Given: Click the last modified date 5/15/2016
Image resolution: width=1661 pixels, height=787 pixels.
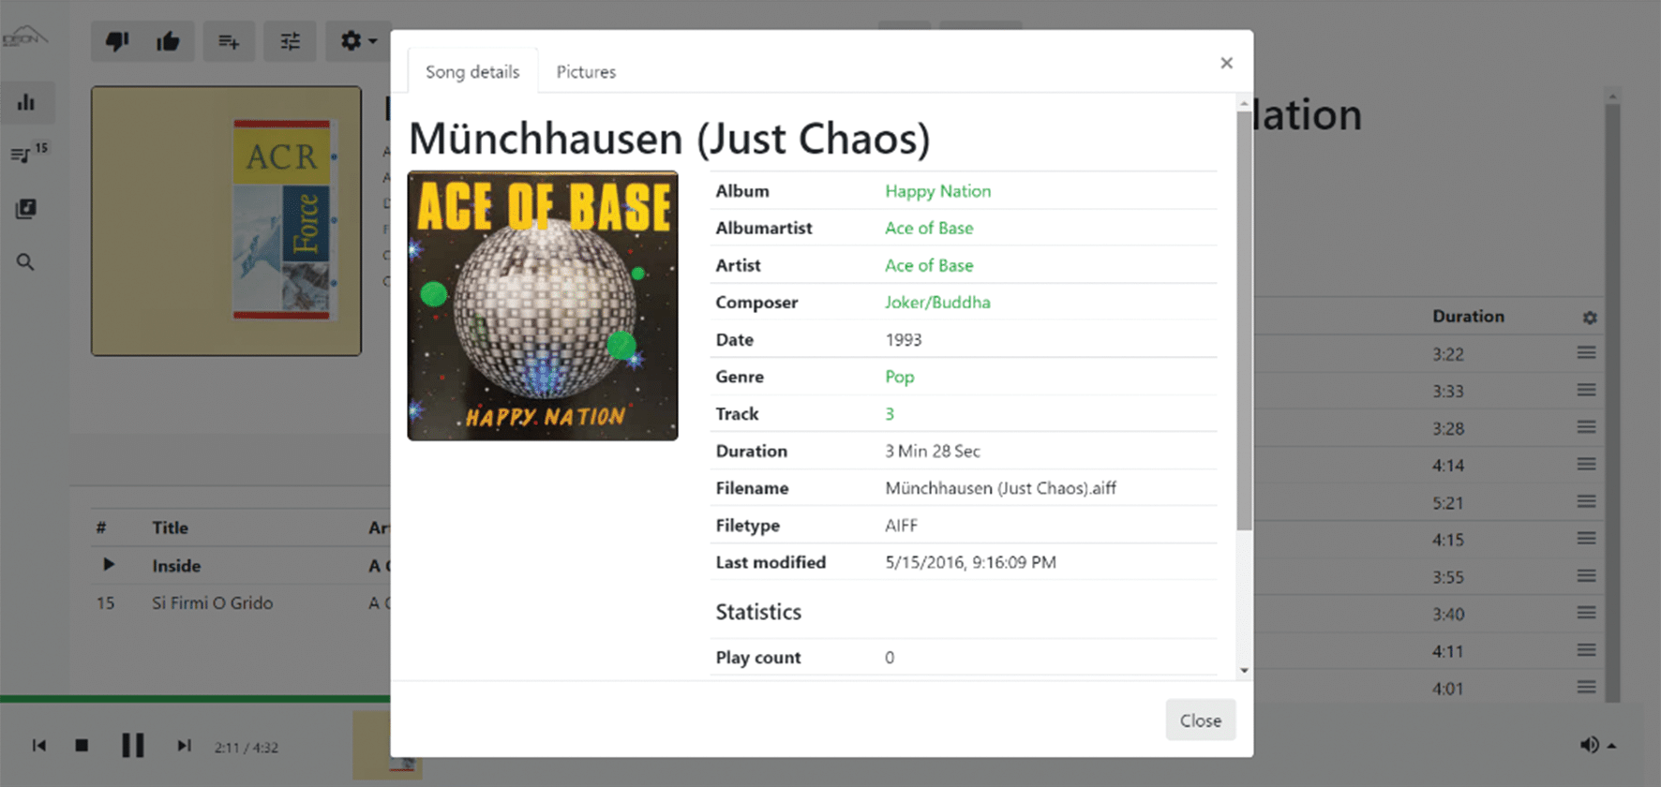Looking at the screenshot, I should tap(970, 563).
